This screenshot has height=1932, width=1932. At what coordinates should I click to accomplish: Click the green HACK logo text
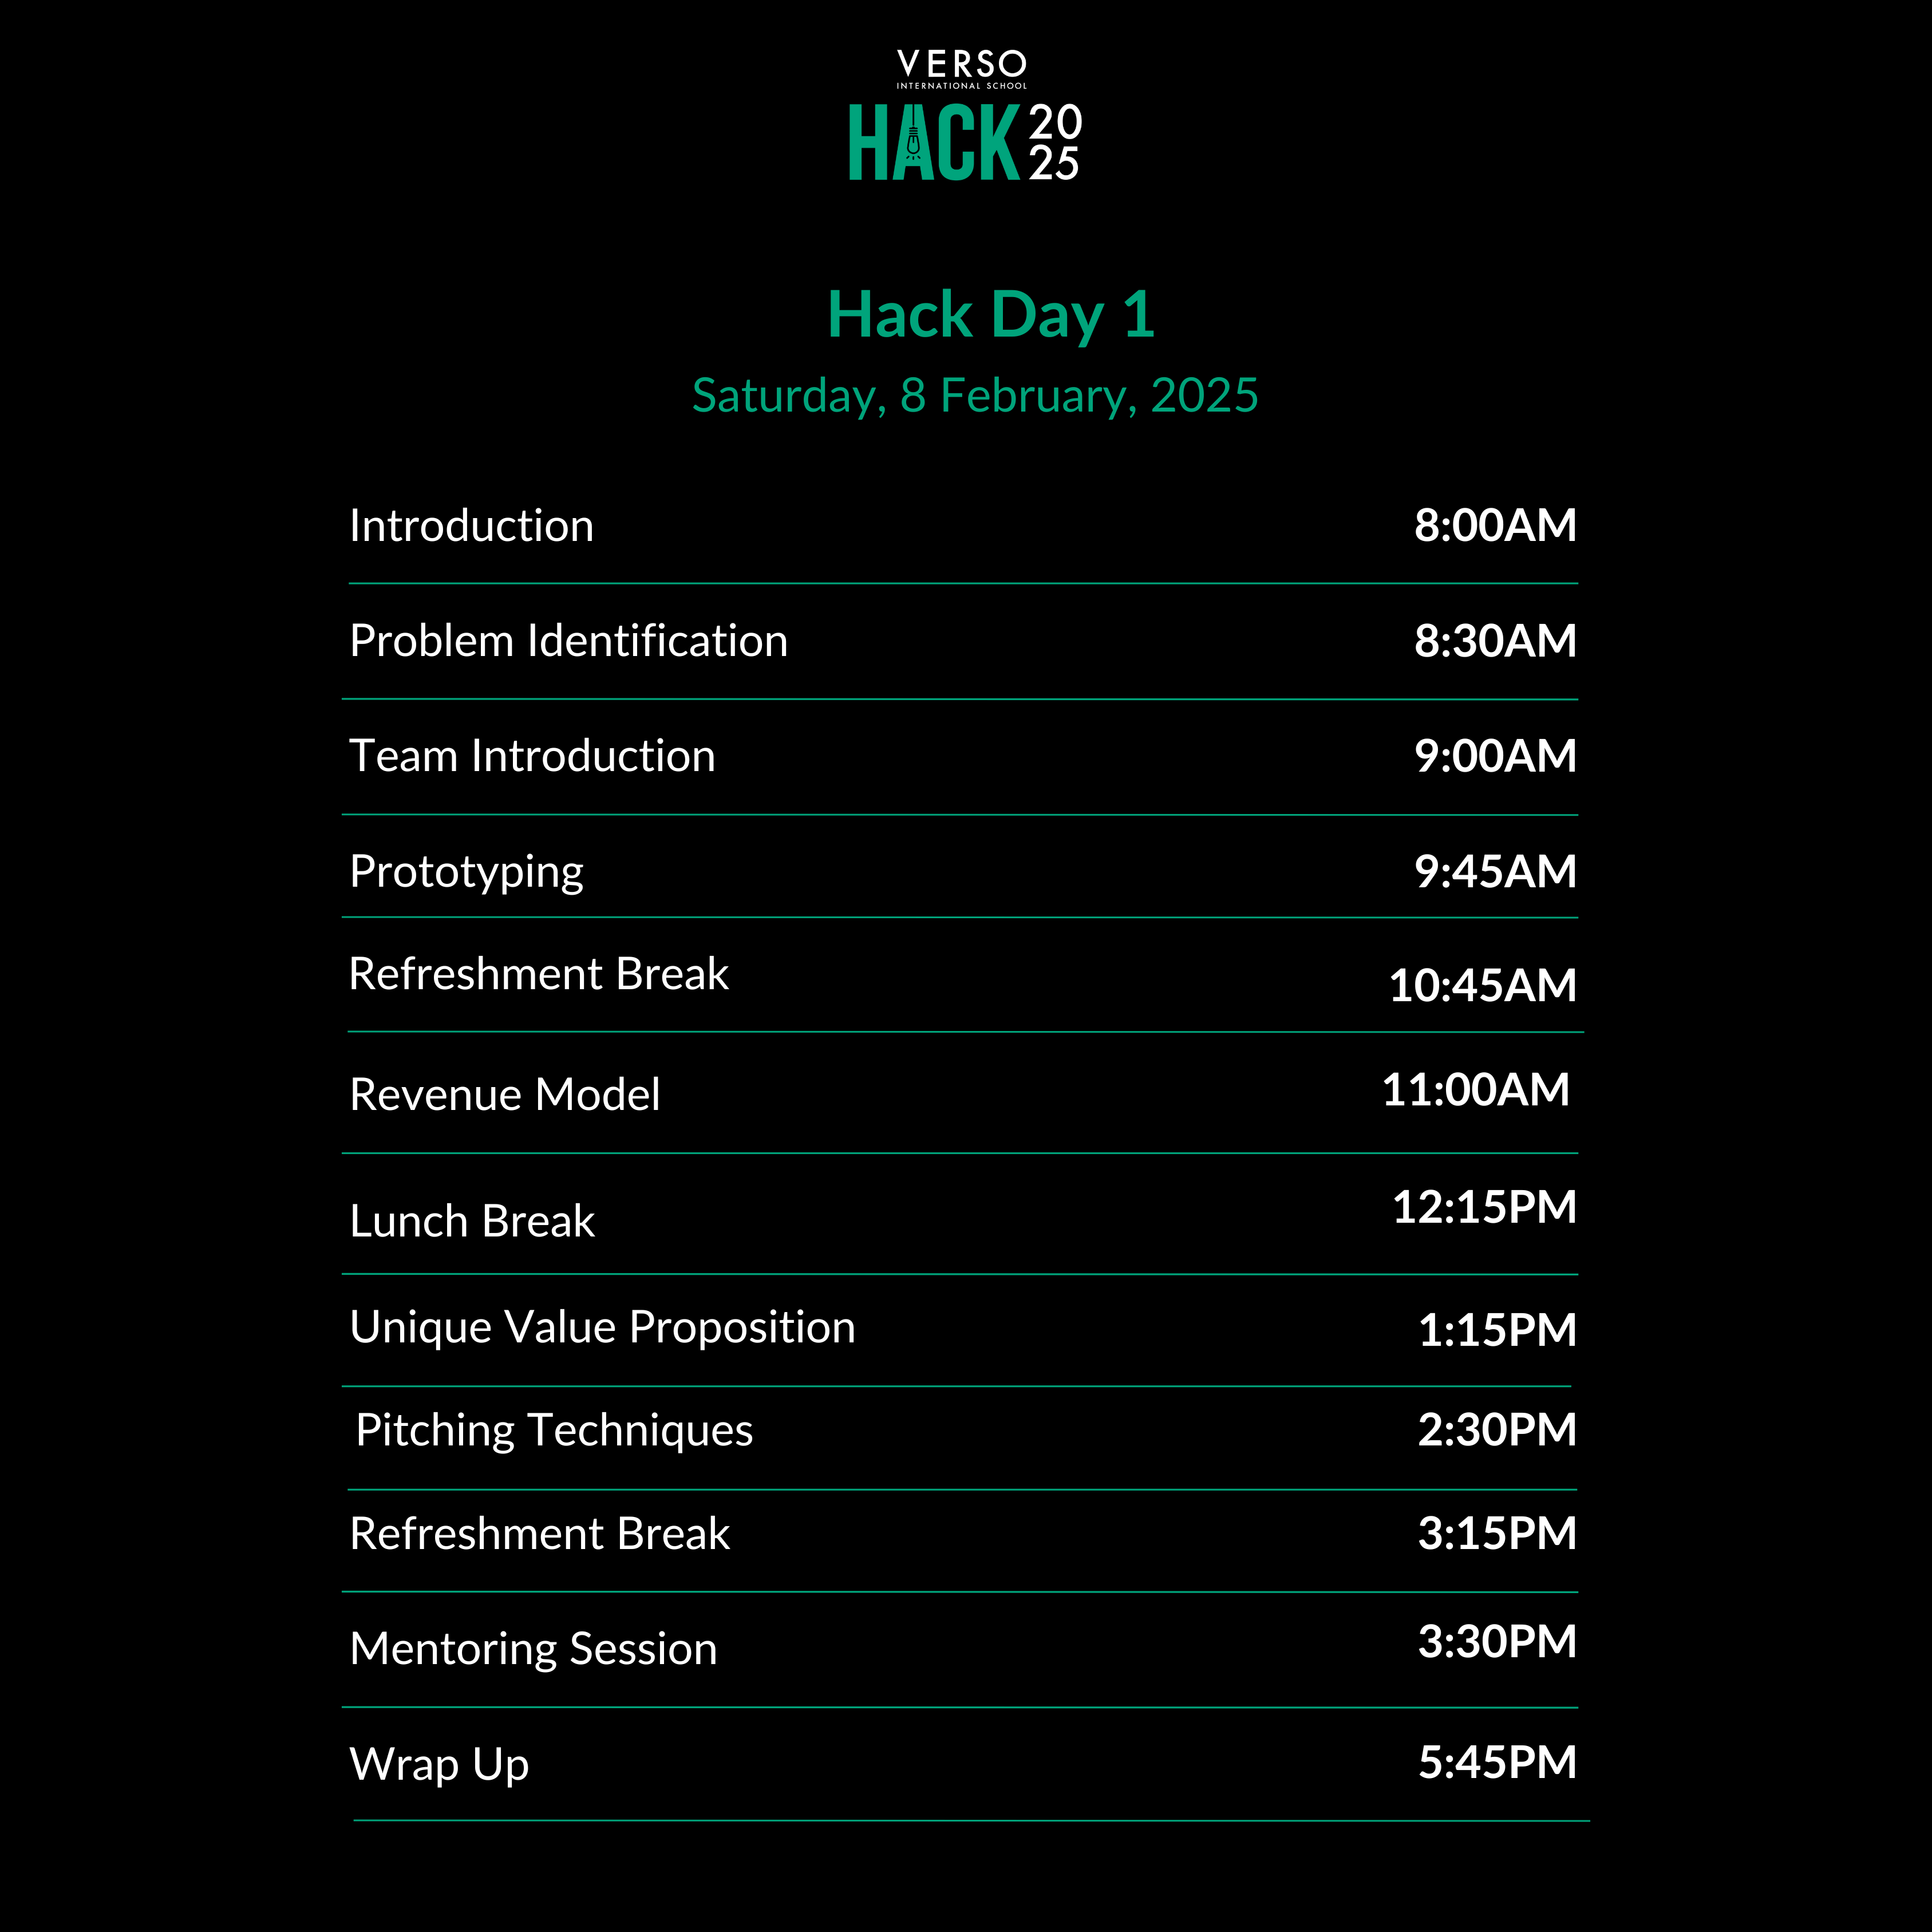(x=934, y=143)
